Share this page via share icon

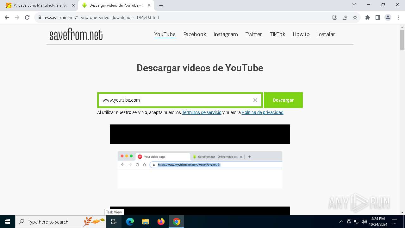pos(345,17)
